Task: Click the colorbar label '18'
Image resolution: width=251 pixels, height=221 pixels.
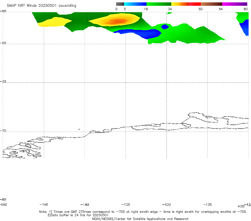Action: 146,9
